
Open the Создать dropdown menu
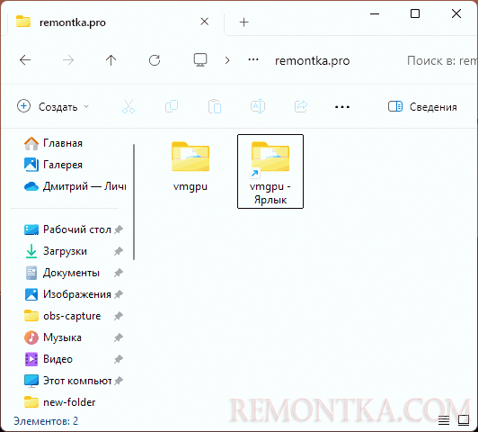click(53, 106)
